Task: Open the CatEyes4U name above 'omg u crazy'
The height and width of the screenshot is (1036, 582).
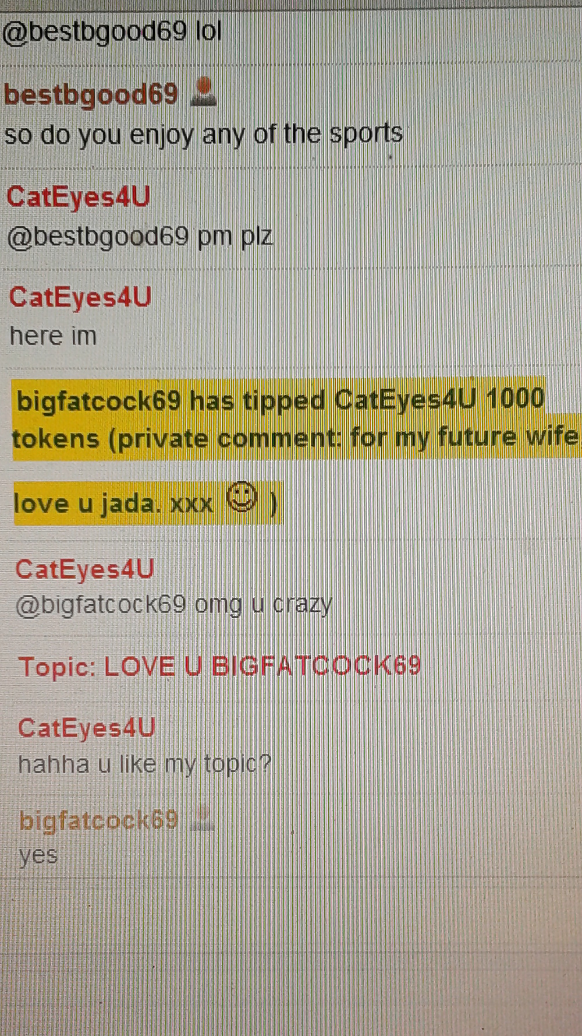Action: [x=85, y=569]
